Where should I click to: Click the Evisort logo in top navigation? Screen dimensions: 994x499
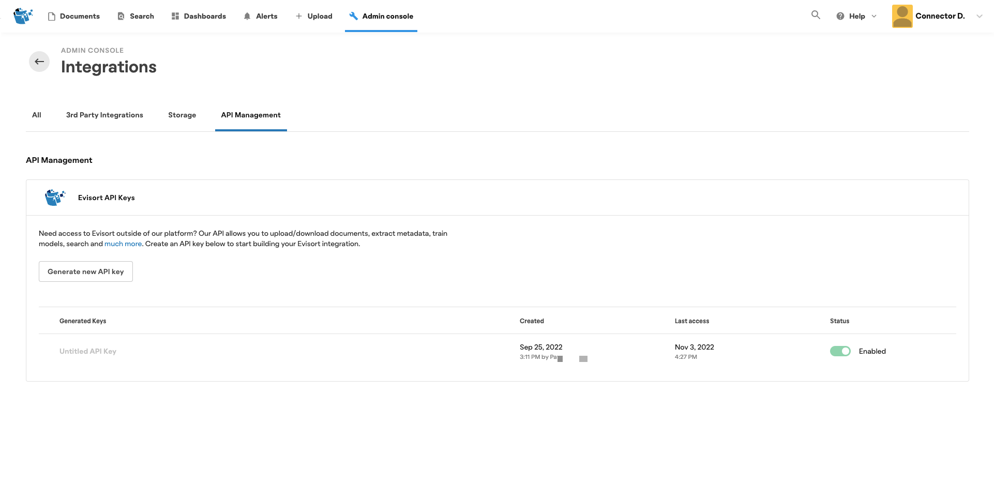[x=23, y=16]
